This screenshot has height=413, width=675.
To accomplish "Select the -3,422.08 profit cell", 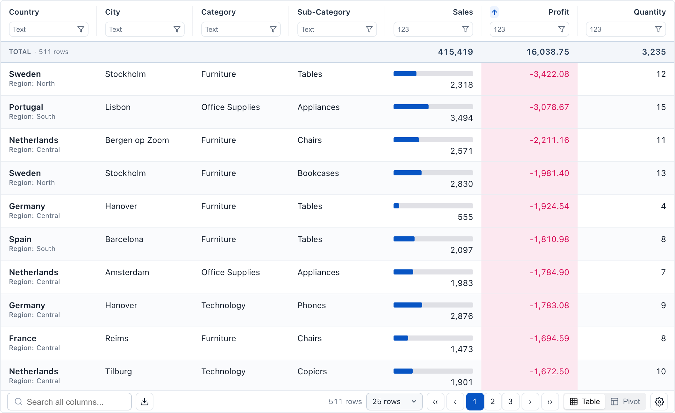I will point(549,74).
